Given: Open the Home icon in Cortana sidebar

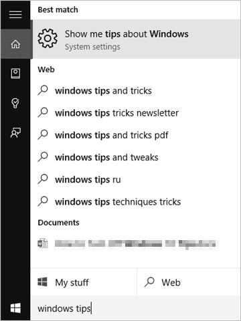Looking at the screenshot, I should pyautogui.click(x=15, y=44).
